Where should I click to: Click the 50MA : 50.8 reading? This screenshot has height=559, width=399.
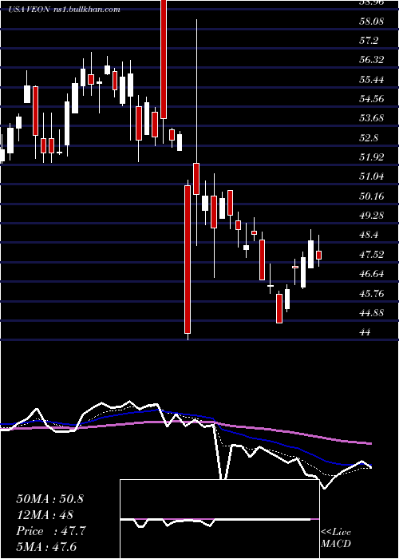tap(49, 499)
